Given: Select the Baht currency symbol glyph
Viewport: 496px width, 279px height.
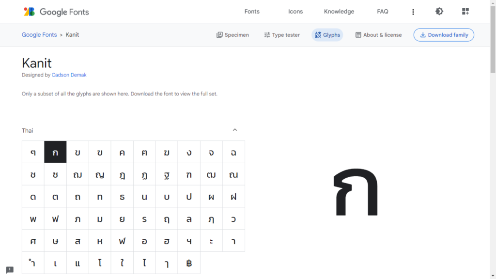Looking at the screenshot, I should click(x=189, y=263).
